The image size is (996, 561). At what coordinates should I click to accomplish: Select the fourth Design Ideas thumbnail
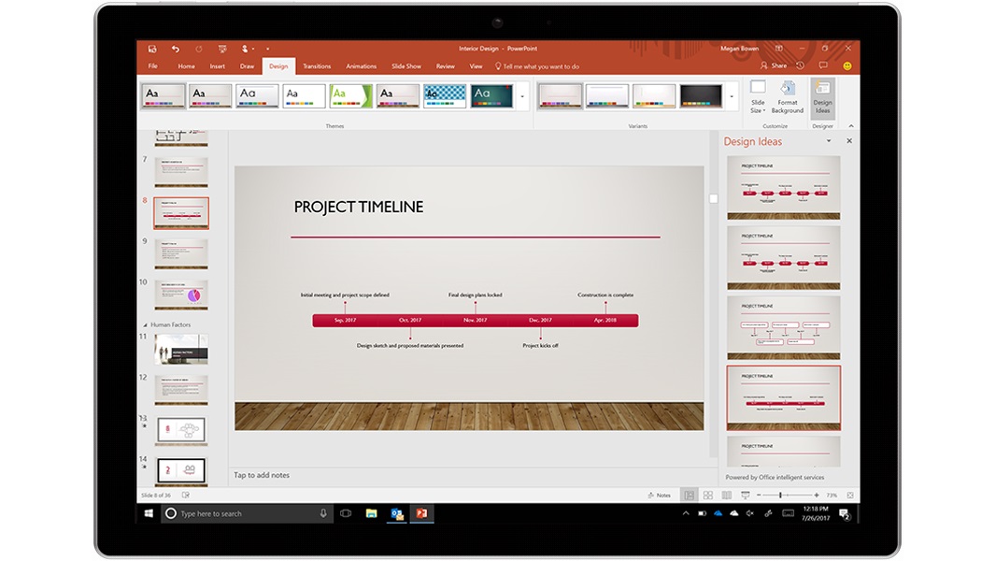tap(783, 396)
